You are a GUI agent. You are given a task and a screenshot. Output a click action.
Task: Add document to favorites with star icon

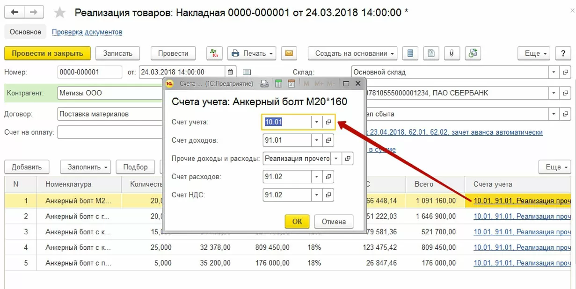click(60, 13)
